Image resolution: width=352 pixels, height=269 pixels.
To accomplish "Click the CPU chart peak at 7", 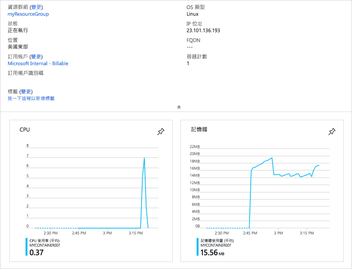I will (144, 158).
